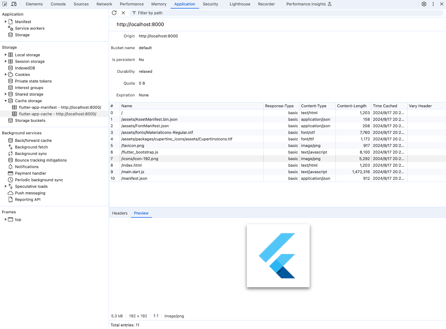446x329 pixels.
Task: Click the Session storage table icon
Action: coord(11,62)
